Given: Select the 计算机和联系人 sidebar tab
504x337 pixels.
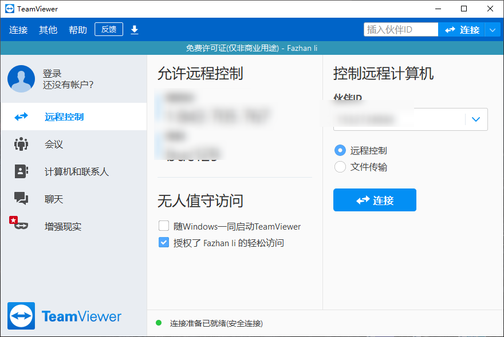Looking at the screenshot, I should pyautogui.click(x=74, y=171).
